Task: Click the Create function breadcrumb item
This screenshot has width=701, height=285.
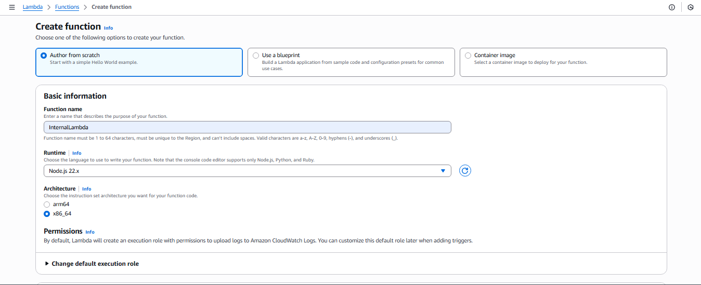Action: point(111,7)
